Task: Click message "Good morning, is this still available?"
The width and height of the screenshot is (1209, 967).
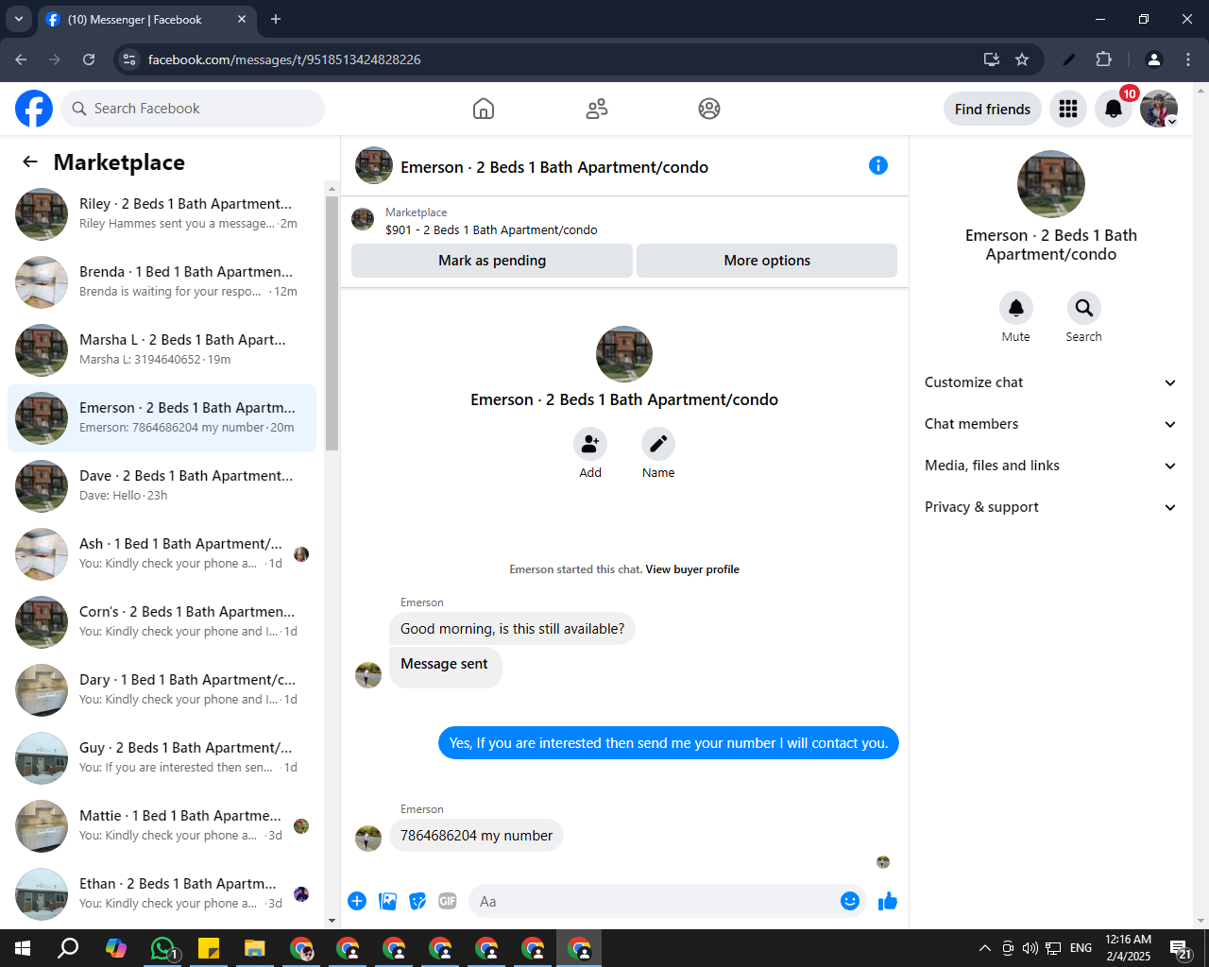Action: (x=512, y=629)
